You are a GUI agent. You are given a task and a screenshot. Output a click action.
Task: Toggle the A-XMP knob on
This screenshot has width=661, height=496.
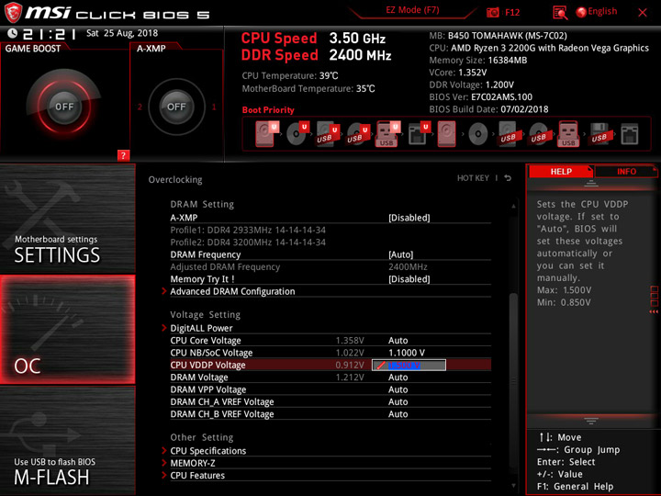coord(176,107)
